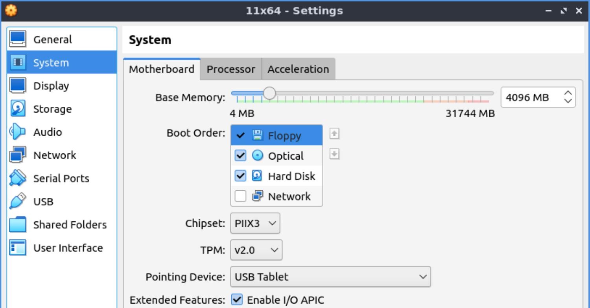Open the Network adapters icon
This screenshot has width=590, height=308.
(x=18, y=155)
